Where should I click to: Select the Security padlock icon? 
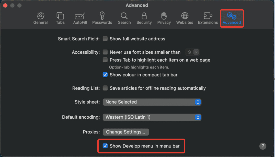[x=144, y=16]
